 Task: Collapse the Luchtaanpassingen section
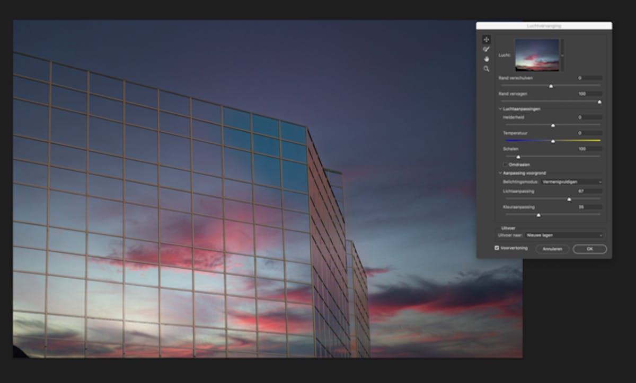(500, 109)
